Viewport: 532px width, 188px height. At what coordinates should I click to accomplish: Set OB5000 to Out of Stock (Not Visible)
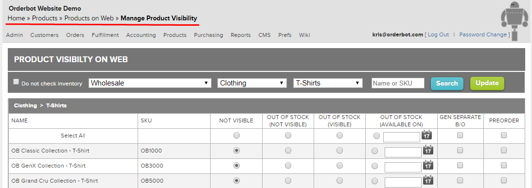(288, 180)
